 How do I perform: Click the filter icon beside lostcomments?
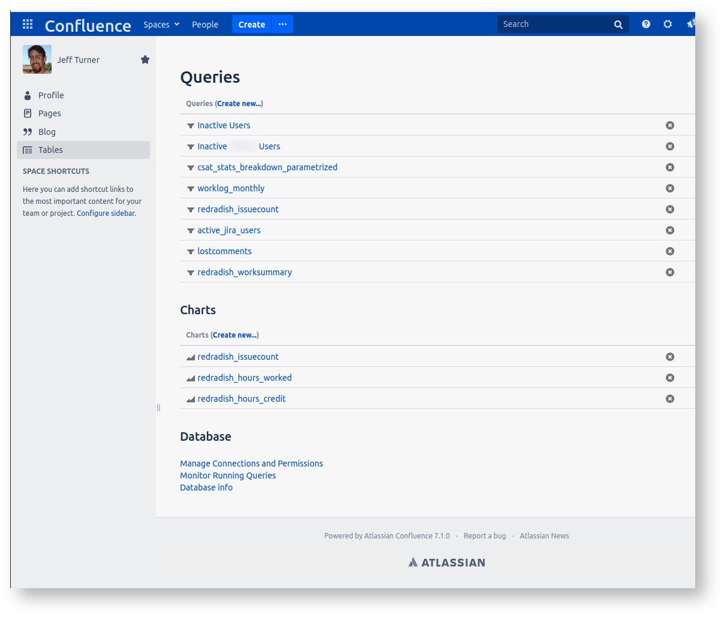click(190, 252)
